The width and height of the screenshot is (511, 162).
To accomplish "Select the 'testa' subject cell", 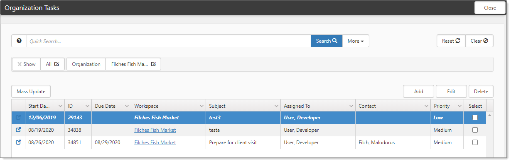I will point(243,130).
